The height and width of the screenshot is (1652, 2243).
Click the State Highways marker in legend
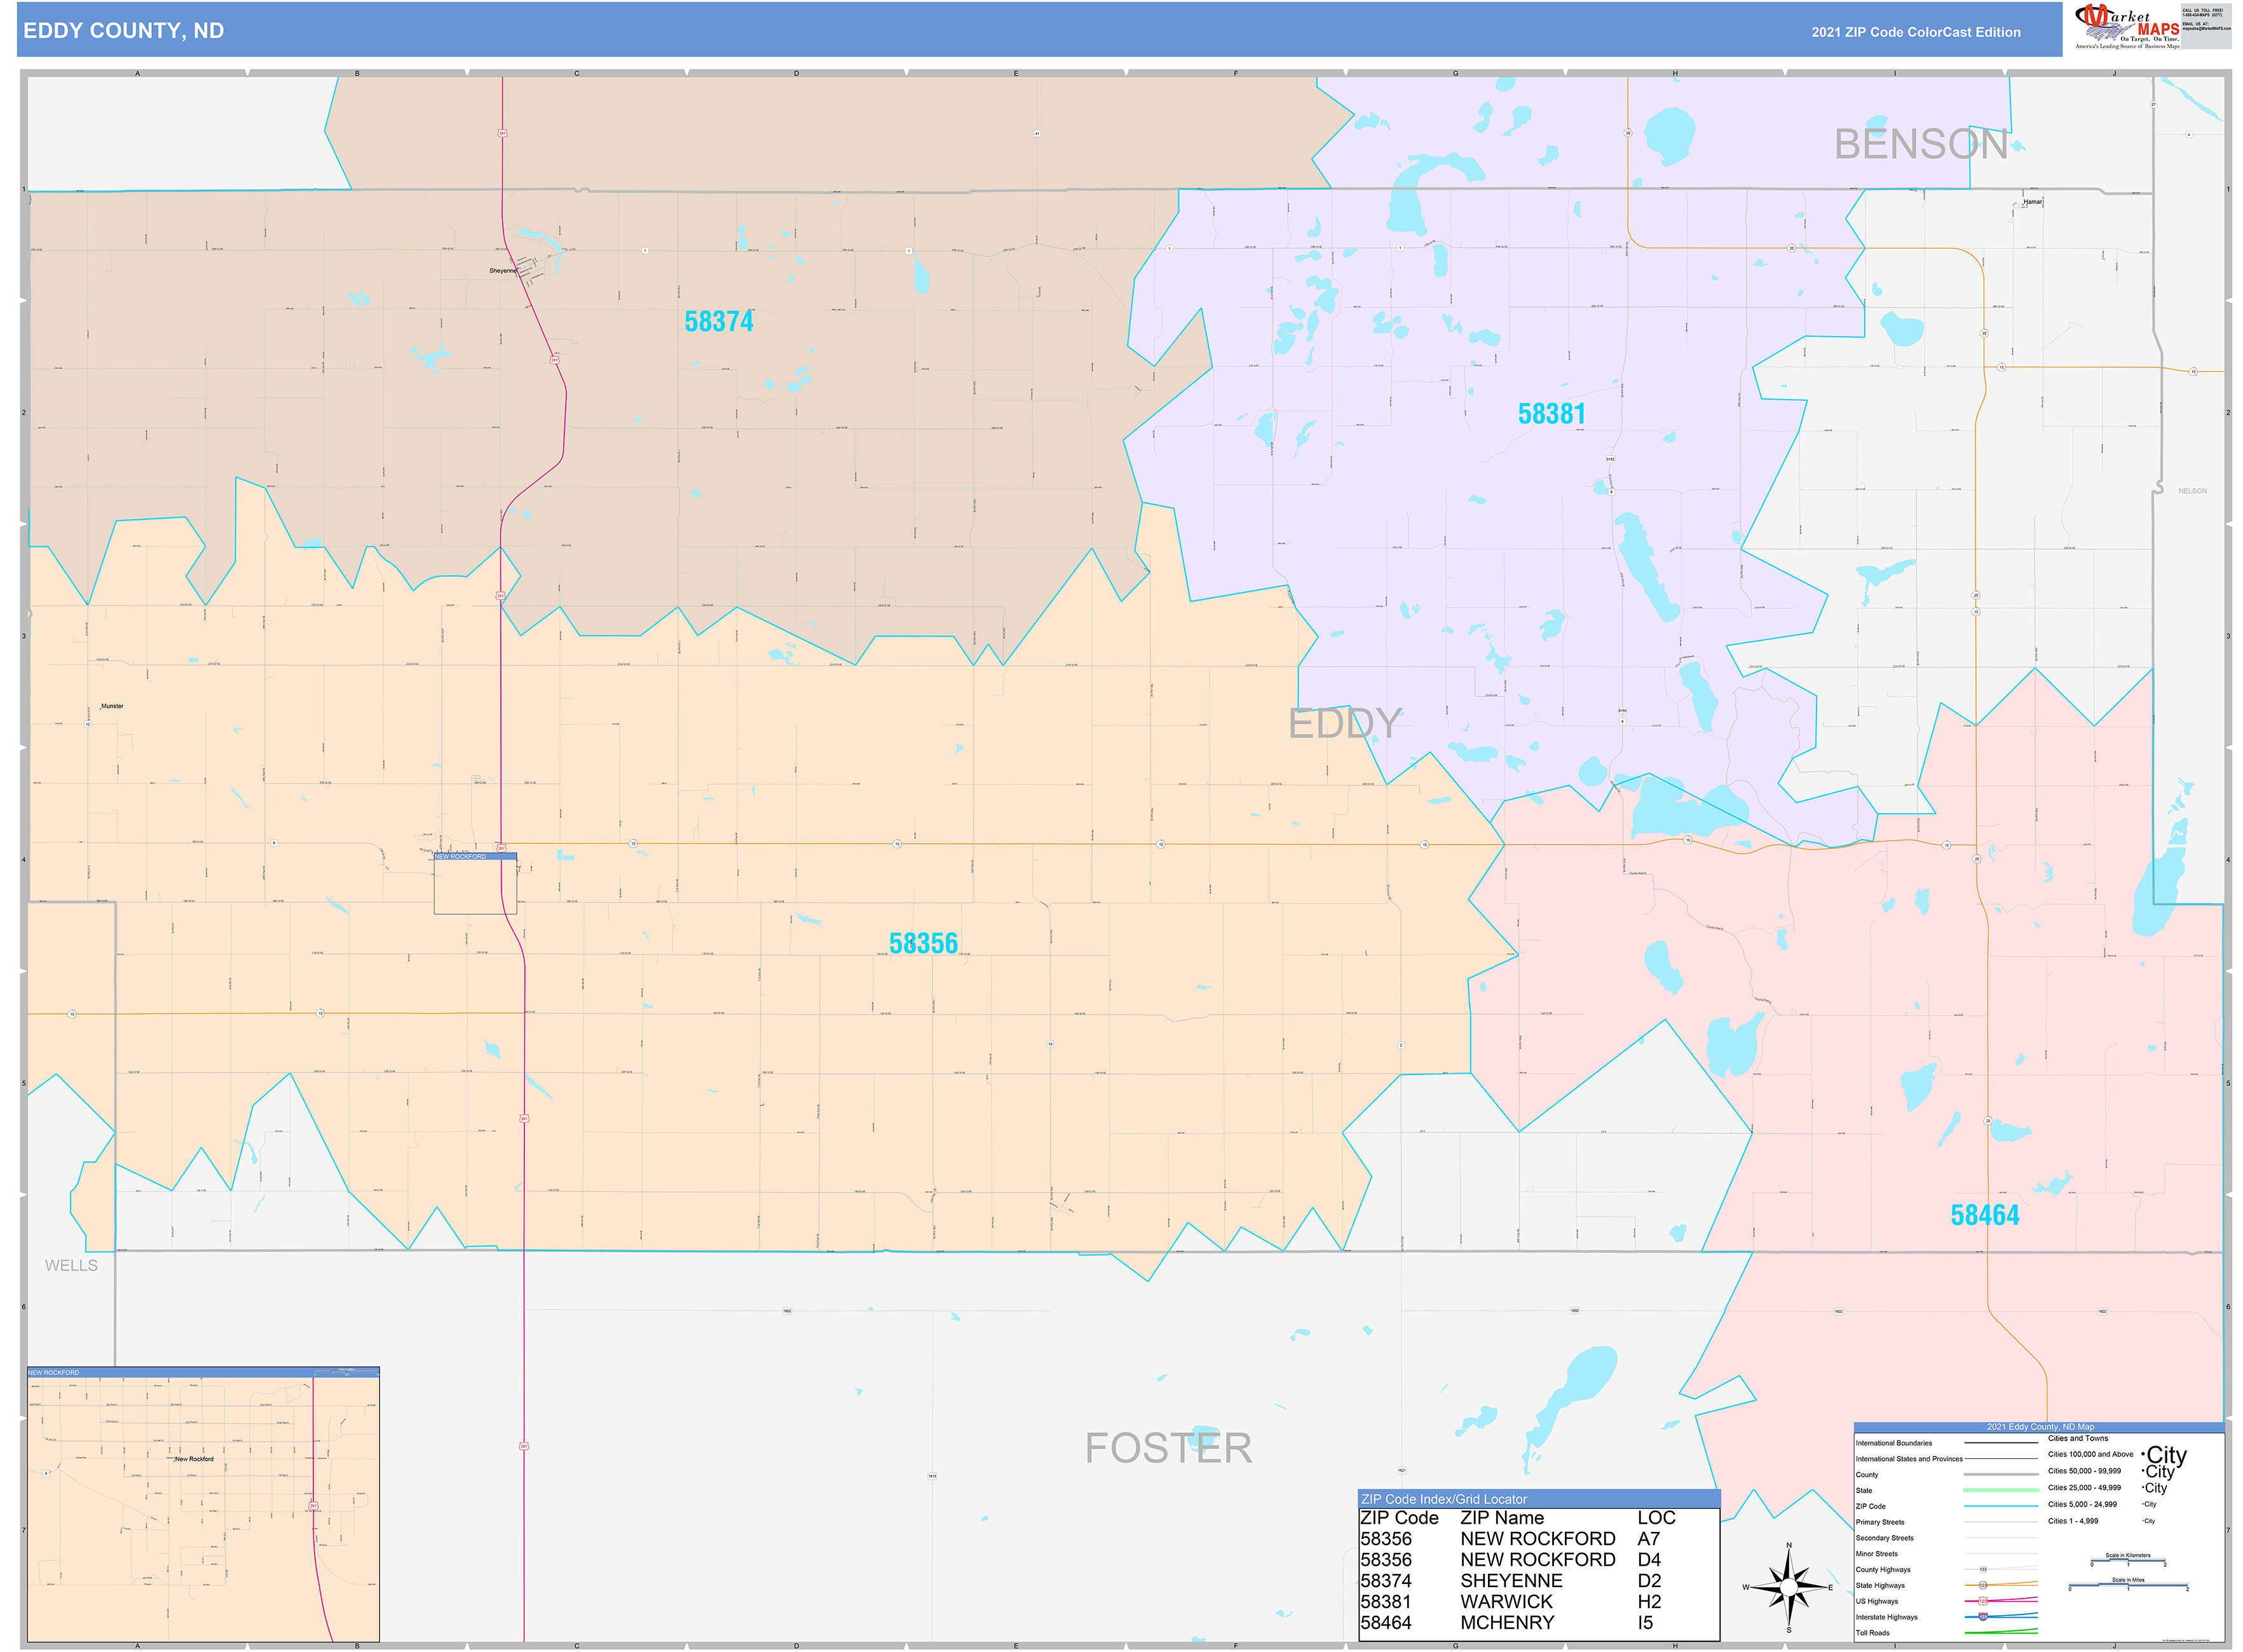point(1983,1585)
